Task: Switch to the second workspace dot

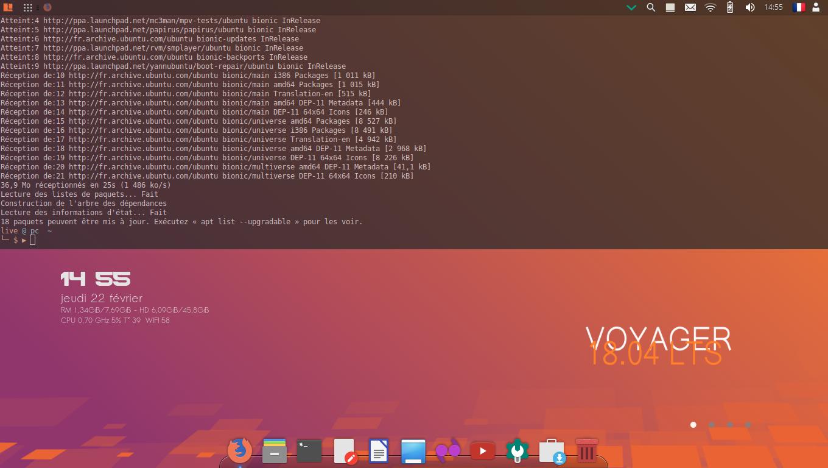Action: pos(712,425)
